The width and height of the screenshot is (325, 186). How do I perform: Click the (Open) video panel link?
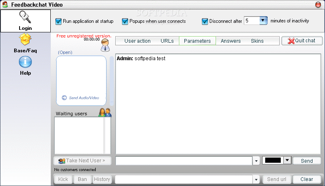pos(65,52)
